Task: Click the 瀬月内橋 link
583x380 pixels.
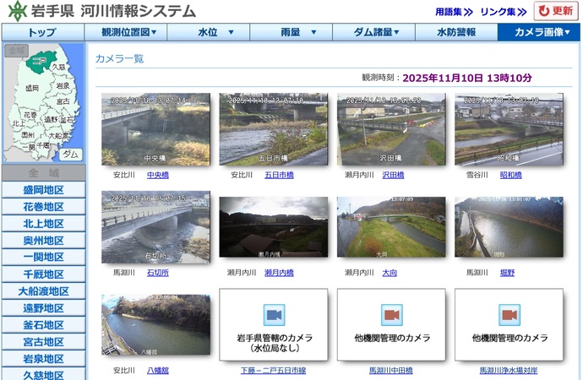Action: 279,273
